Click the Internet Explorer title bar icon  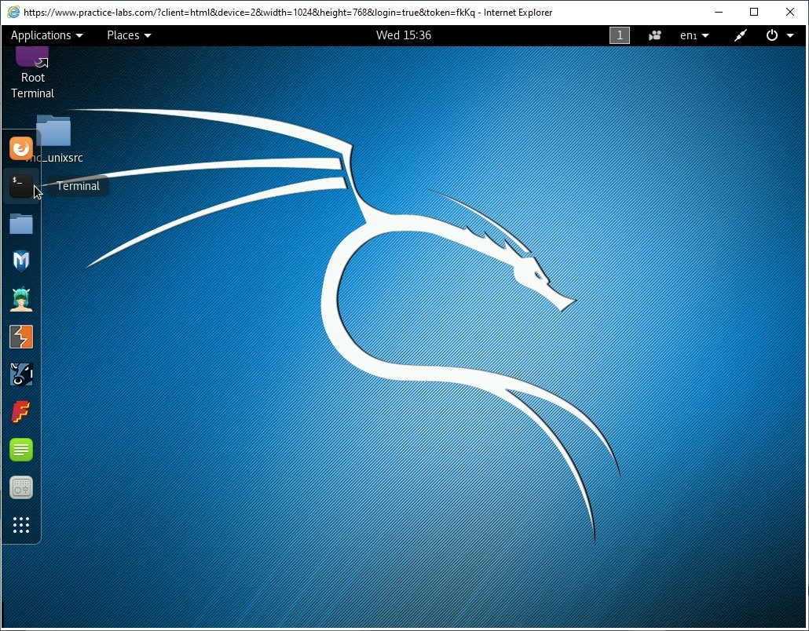pos(13,12)
